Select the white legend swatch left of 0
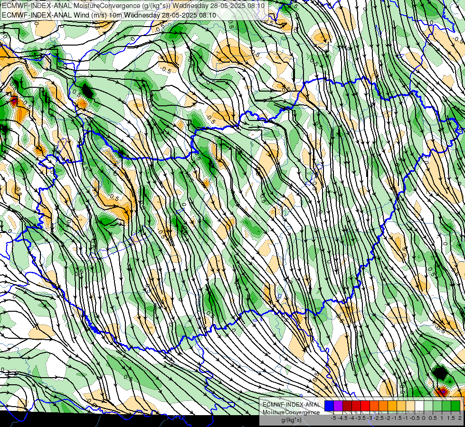 tap(419, 406)
